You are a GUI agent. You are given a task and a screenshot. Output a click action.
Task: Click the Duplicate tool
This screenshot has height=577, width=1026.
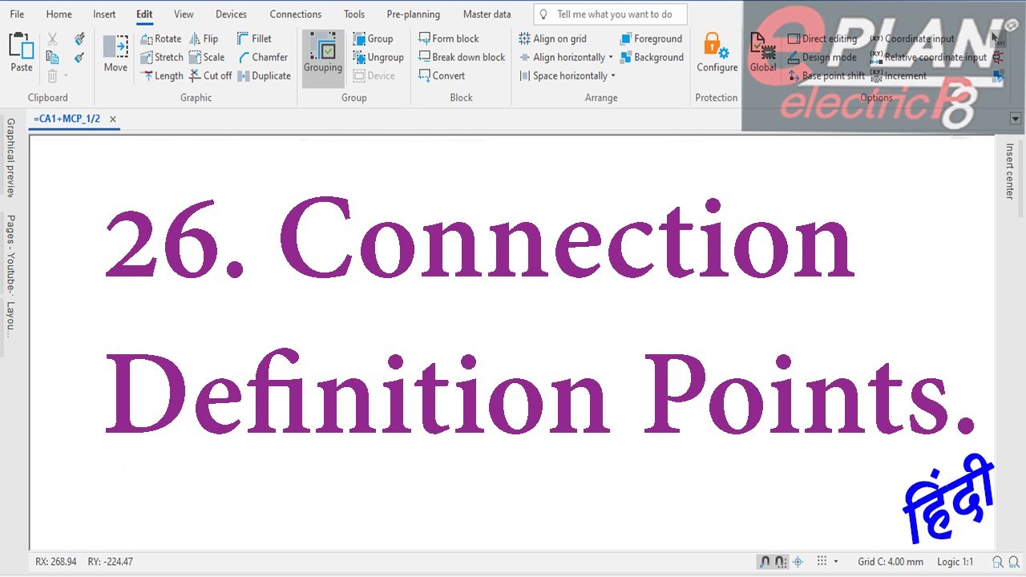click(x=265, y=76)
